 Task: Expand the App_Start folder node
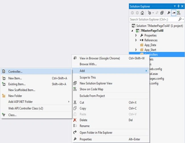click(x=136, y=50)
